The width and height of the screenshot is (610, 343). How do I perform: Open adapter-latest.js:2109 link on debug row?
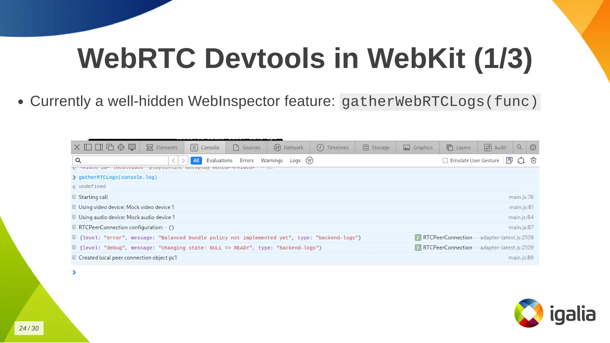point(507,247)
